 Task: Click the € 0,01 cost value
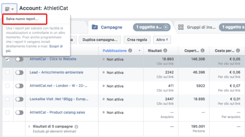(235, 99)
